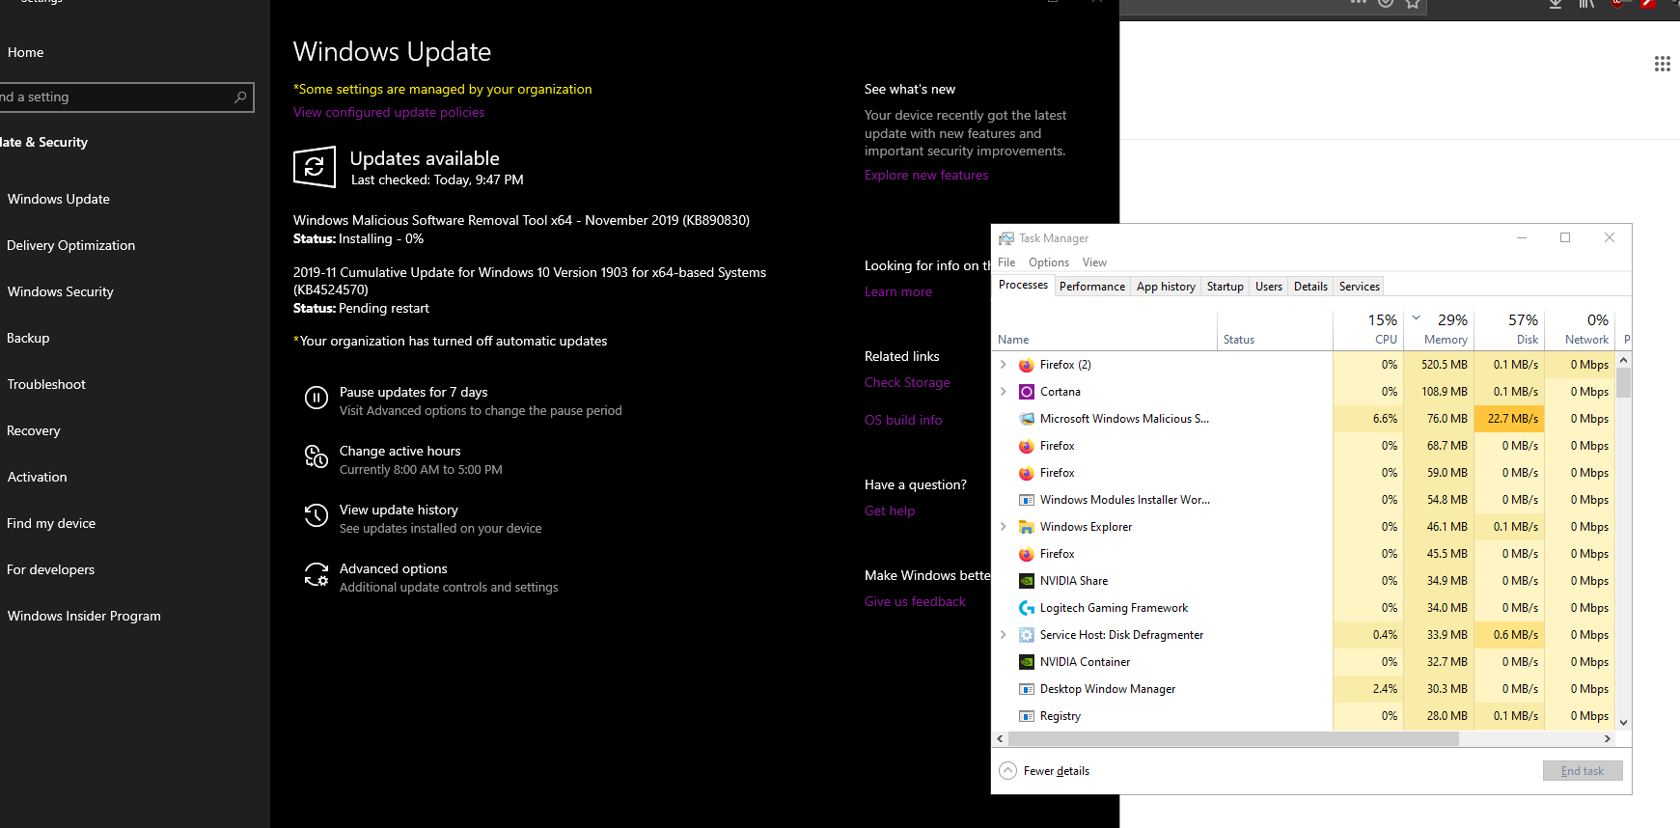Click the Task Manager title bar icon
Viewport: 1680px width, 828px height.
coord(1006,238)
